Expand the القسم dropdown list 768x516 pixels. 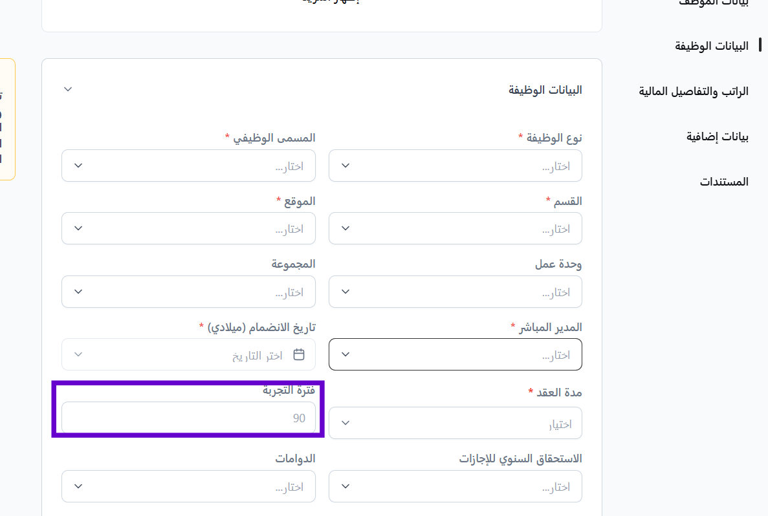pos(455,228)
